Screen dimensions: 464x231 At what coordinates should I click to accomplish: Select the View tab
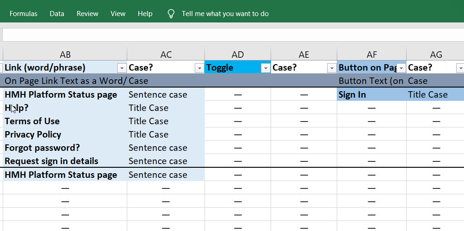pyautogui.click(x=118, y=14)
